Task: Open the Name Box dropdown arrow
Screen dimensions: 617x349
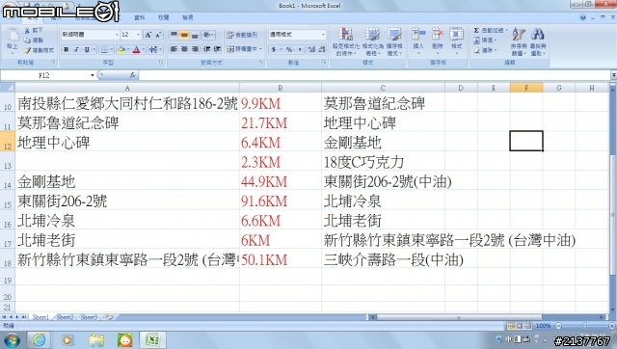Action: coord(93,75)
